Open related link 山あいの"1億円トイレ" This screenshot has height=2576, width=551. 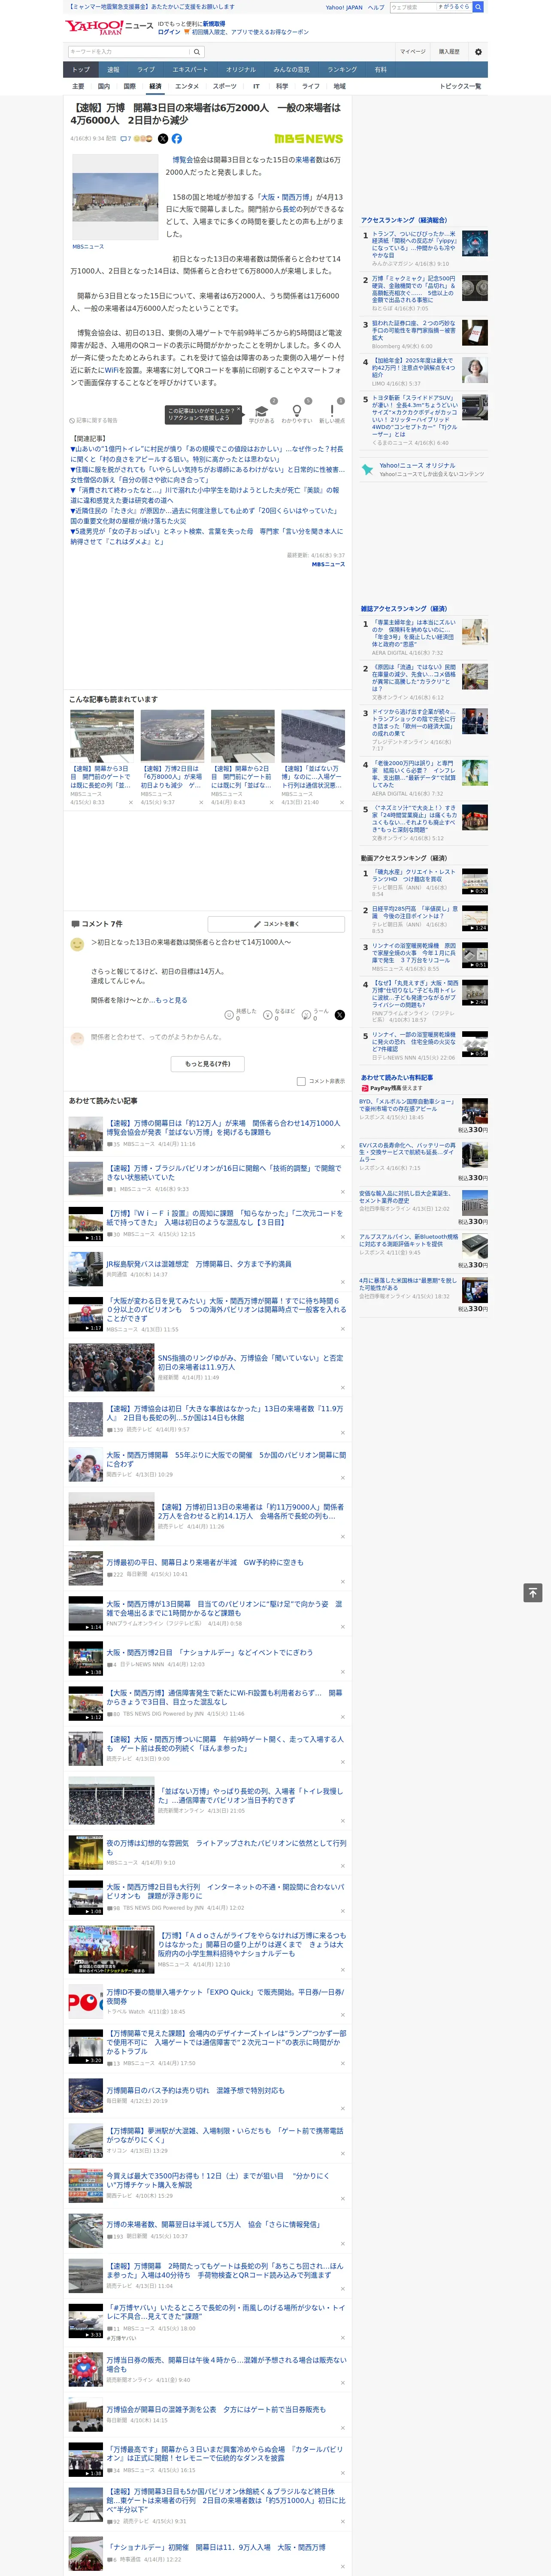207,454
